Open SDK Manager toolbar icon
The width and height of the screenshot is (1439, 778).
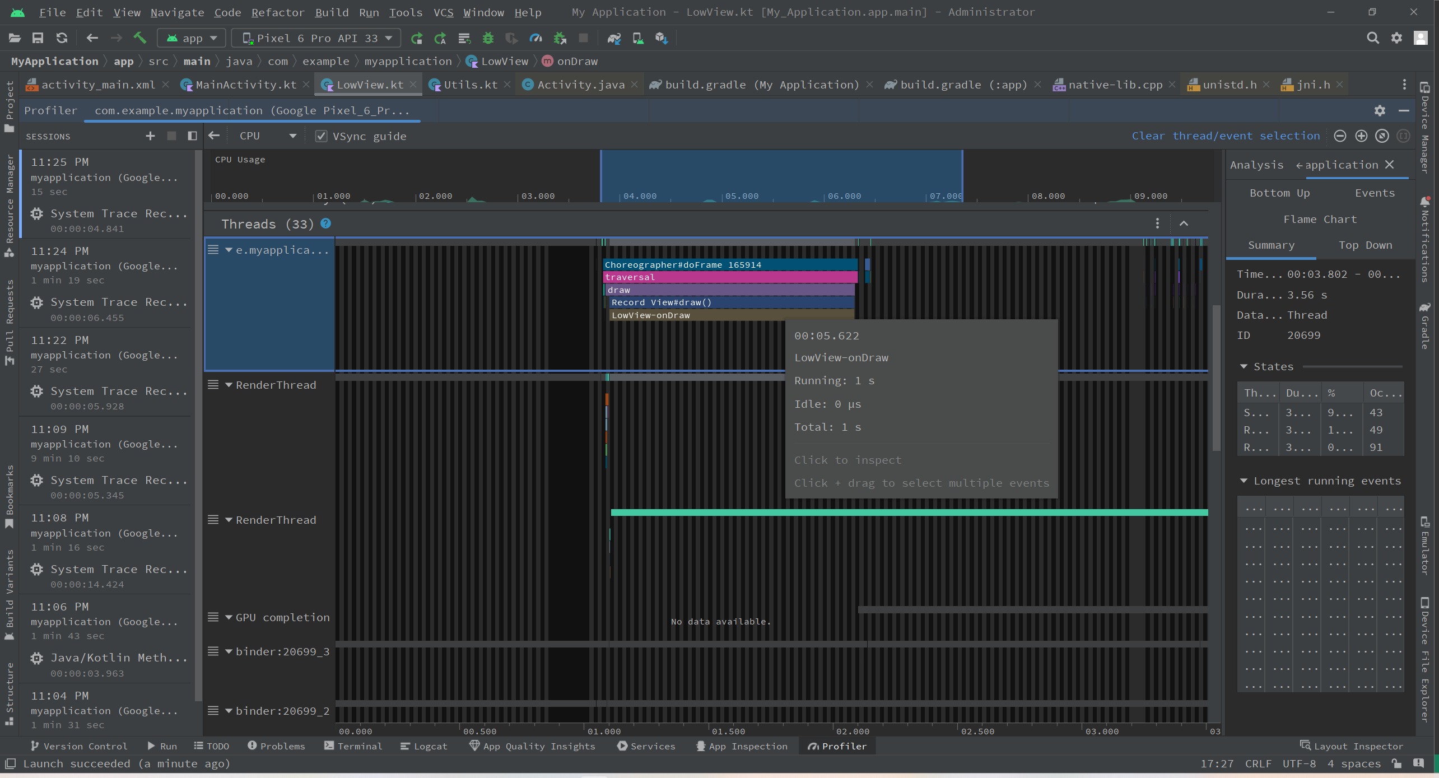[662, 38]
